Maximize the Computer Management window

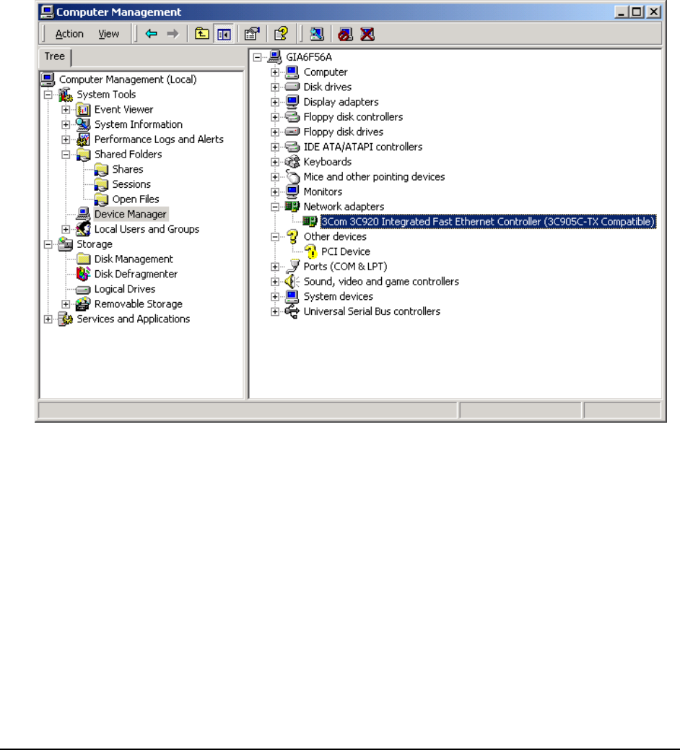click(x=637, y=12)
